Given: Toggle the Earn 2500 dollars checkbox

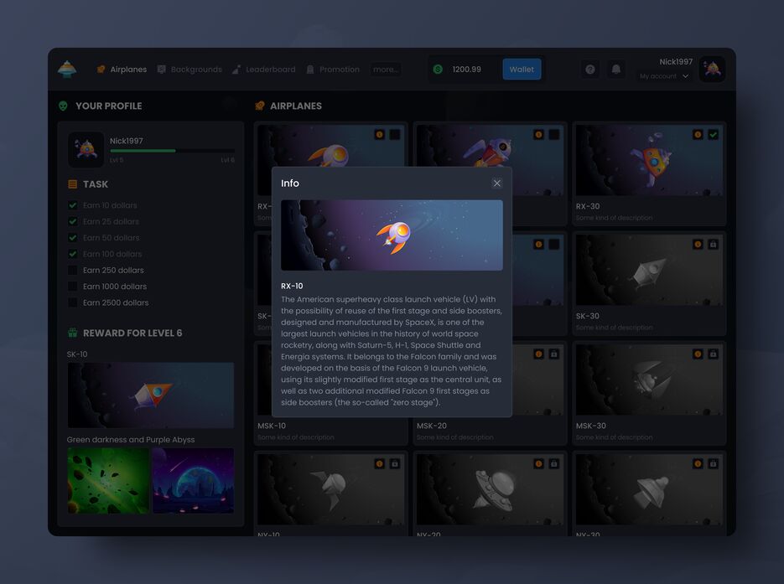Looking at the screenshot, I should 73,302.
